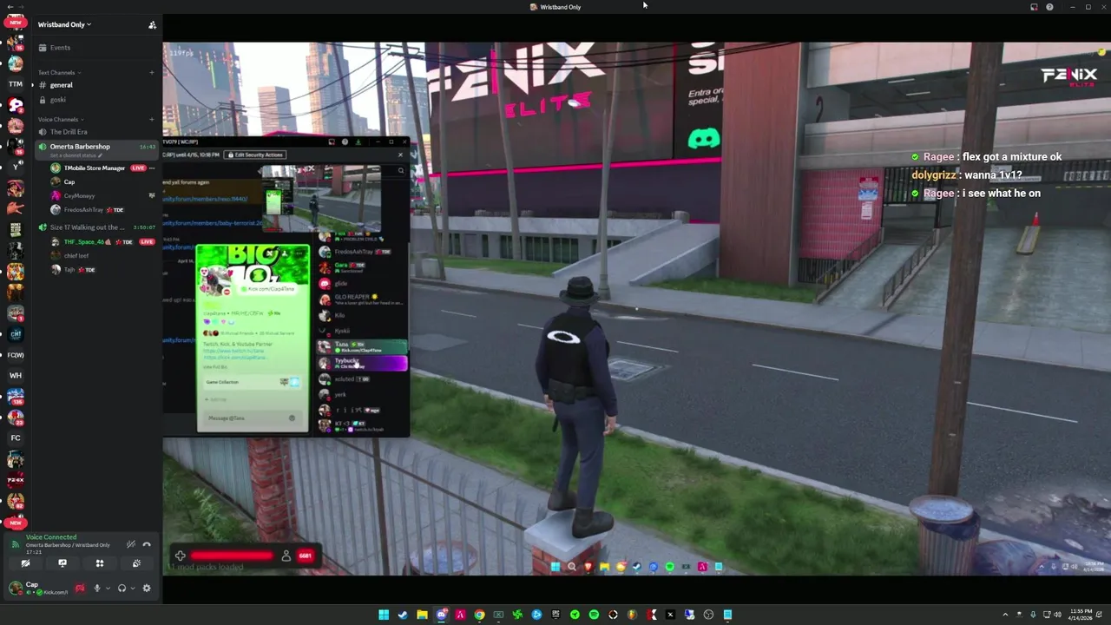1111x625 pixels.
Task: Click the invite people icon beside server name
Action: (153, 25)
